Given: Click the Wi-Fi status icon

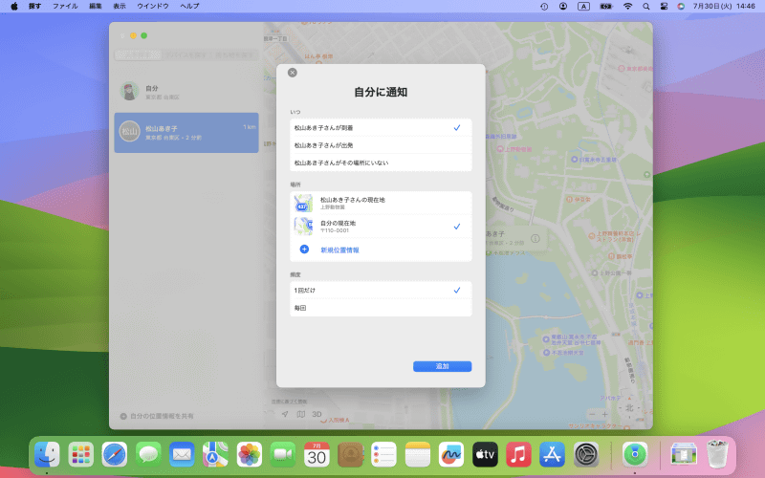Looking at the screenshot, I should click(628, 7).
